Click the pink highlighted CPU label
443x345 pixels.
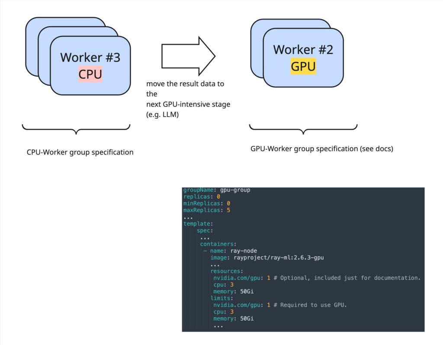tap(90, 74)
